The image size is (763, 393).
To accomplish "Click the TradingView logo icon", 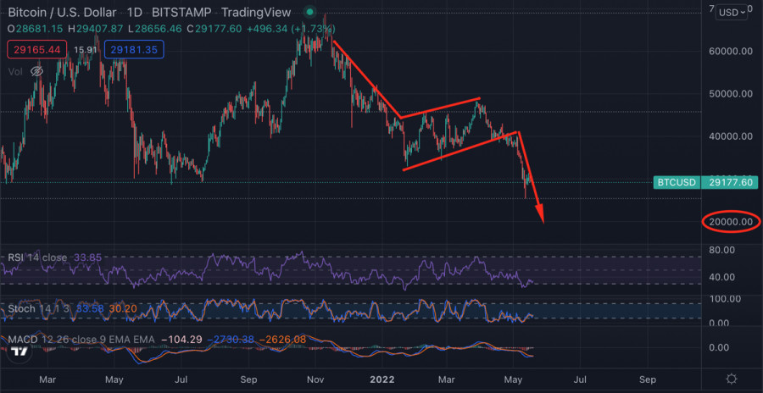I will 19,351.
